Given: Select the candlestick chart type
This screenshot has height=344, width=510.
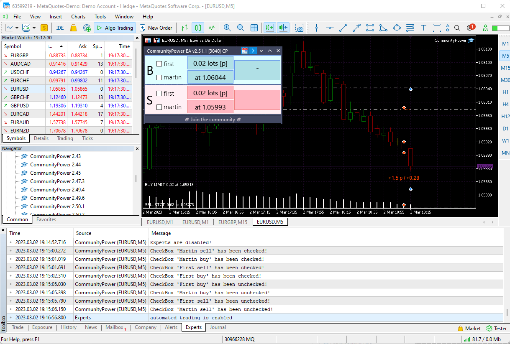Looking at the screenshot, I should pyautogui.click(x=198, y=28).
